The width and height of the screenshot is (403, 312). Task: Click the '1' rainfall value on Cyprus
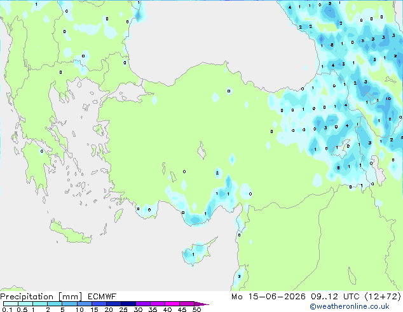click(x=193, y=254)
